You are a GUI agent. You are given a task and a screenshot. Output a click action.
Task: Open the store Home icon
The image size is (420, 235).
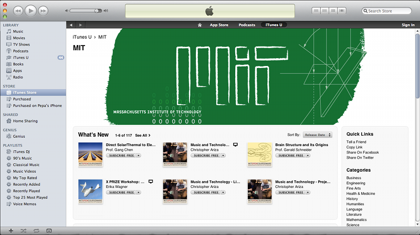pyautogui.click(x=199, y=25)
